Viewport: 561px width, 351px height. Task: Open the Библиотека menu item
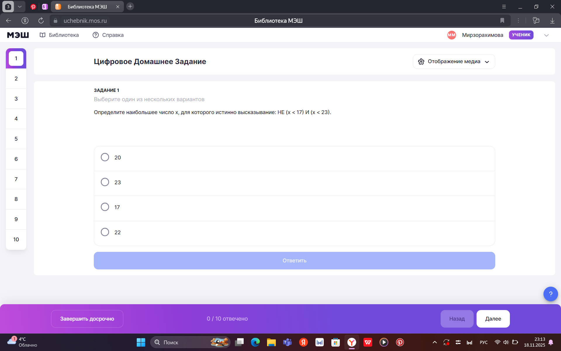59,35
